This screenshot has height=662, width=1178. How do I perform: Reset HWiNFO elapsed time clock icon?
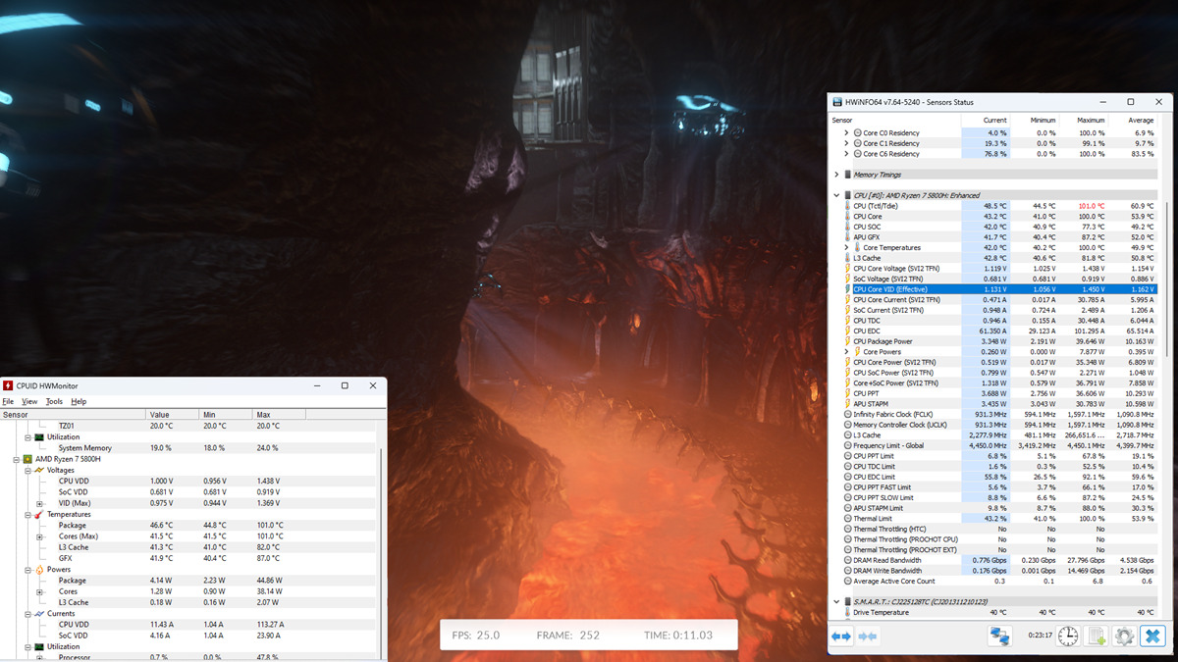tap(1068, 637)
